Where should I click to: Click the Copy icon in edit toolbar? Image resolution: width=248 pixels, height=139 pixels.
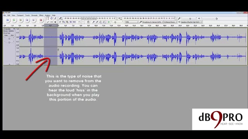coord(64,22)
